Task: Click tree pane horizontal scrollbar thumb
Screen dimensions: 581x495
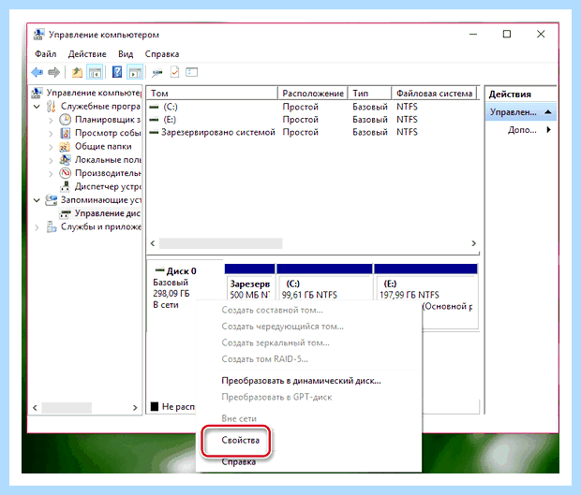Action: click(67, 408)
